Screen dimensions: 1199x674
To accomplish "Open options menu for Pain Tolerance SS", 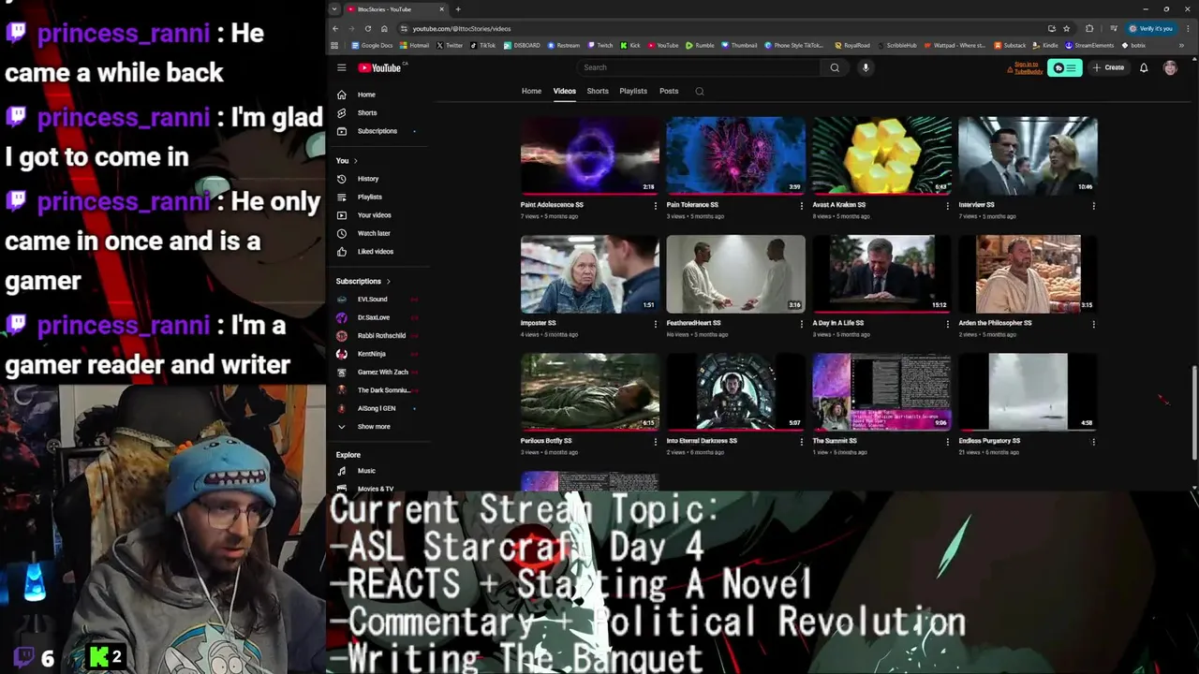I will tap(801, 206).
